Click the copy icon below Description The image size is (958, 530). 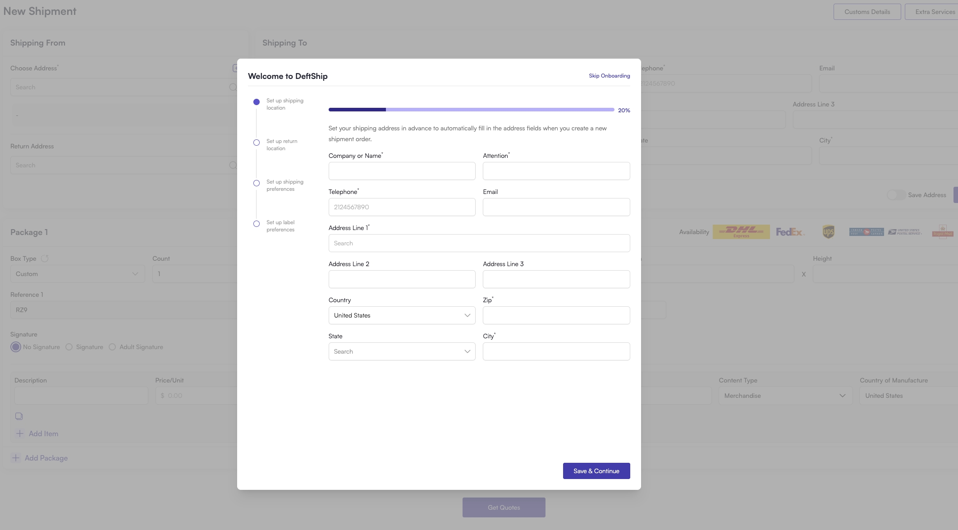coord(19,416)
